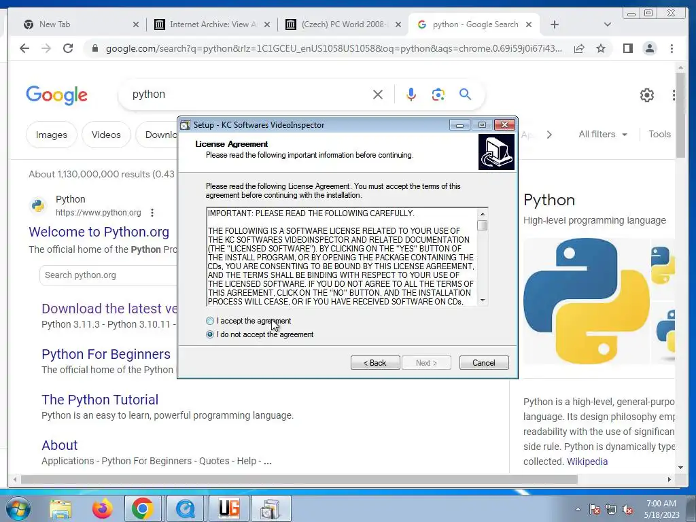Screen dimensions: 696x522
Task: Reload the Google search page
Action: click(x=68, y=48)
